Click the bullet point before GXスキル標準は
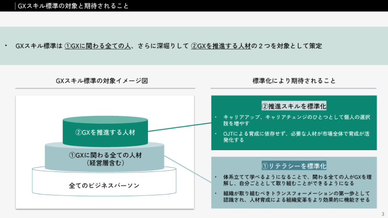This screenshot has width=388, height=218. (x=6, y=47)
